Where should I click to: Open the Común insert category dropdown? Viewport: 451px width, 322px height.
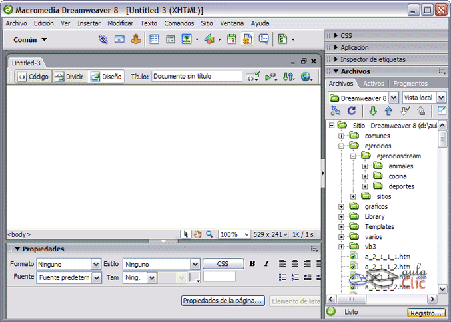pos(30,40)
